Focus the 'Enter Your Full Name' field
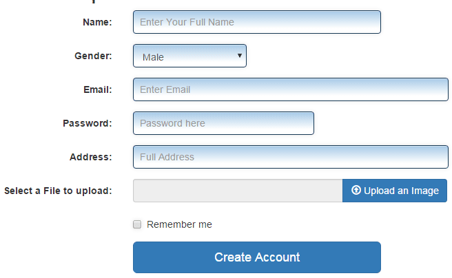This screenshot has width=452, height=278. (x=257, y=22)
